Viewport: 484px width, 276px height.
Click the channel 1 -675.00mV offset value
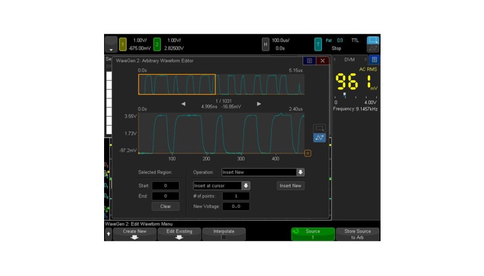coord(140,48)
